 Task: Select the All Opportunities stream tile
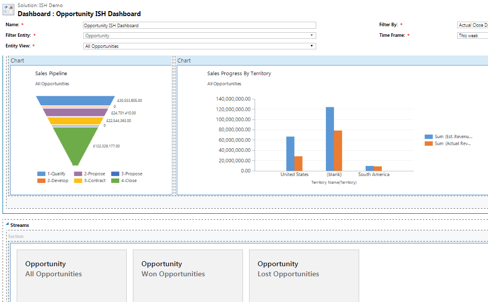[72, 276]
